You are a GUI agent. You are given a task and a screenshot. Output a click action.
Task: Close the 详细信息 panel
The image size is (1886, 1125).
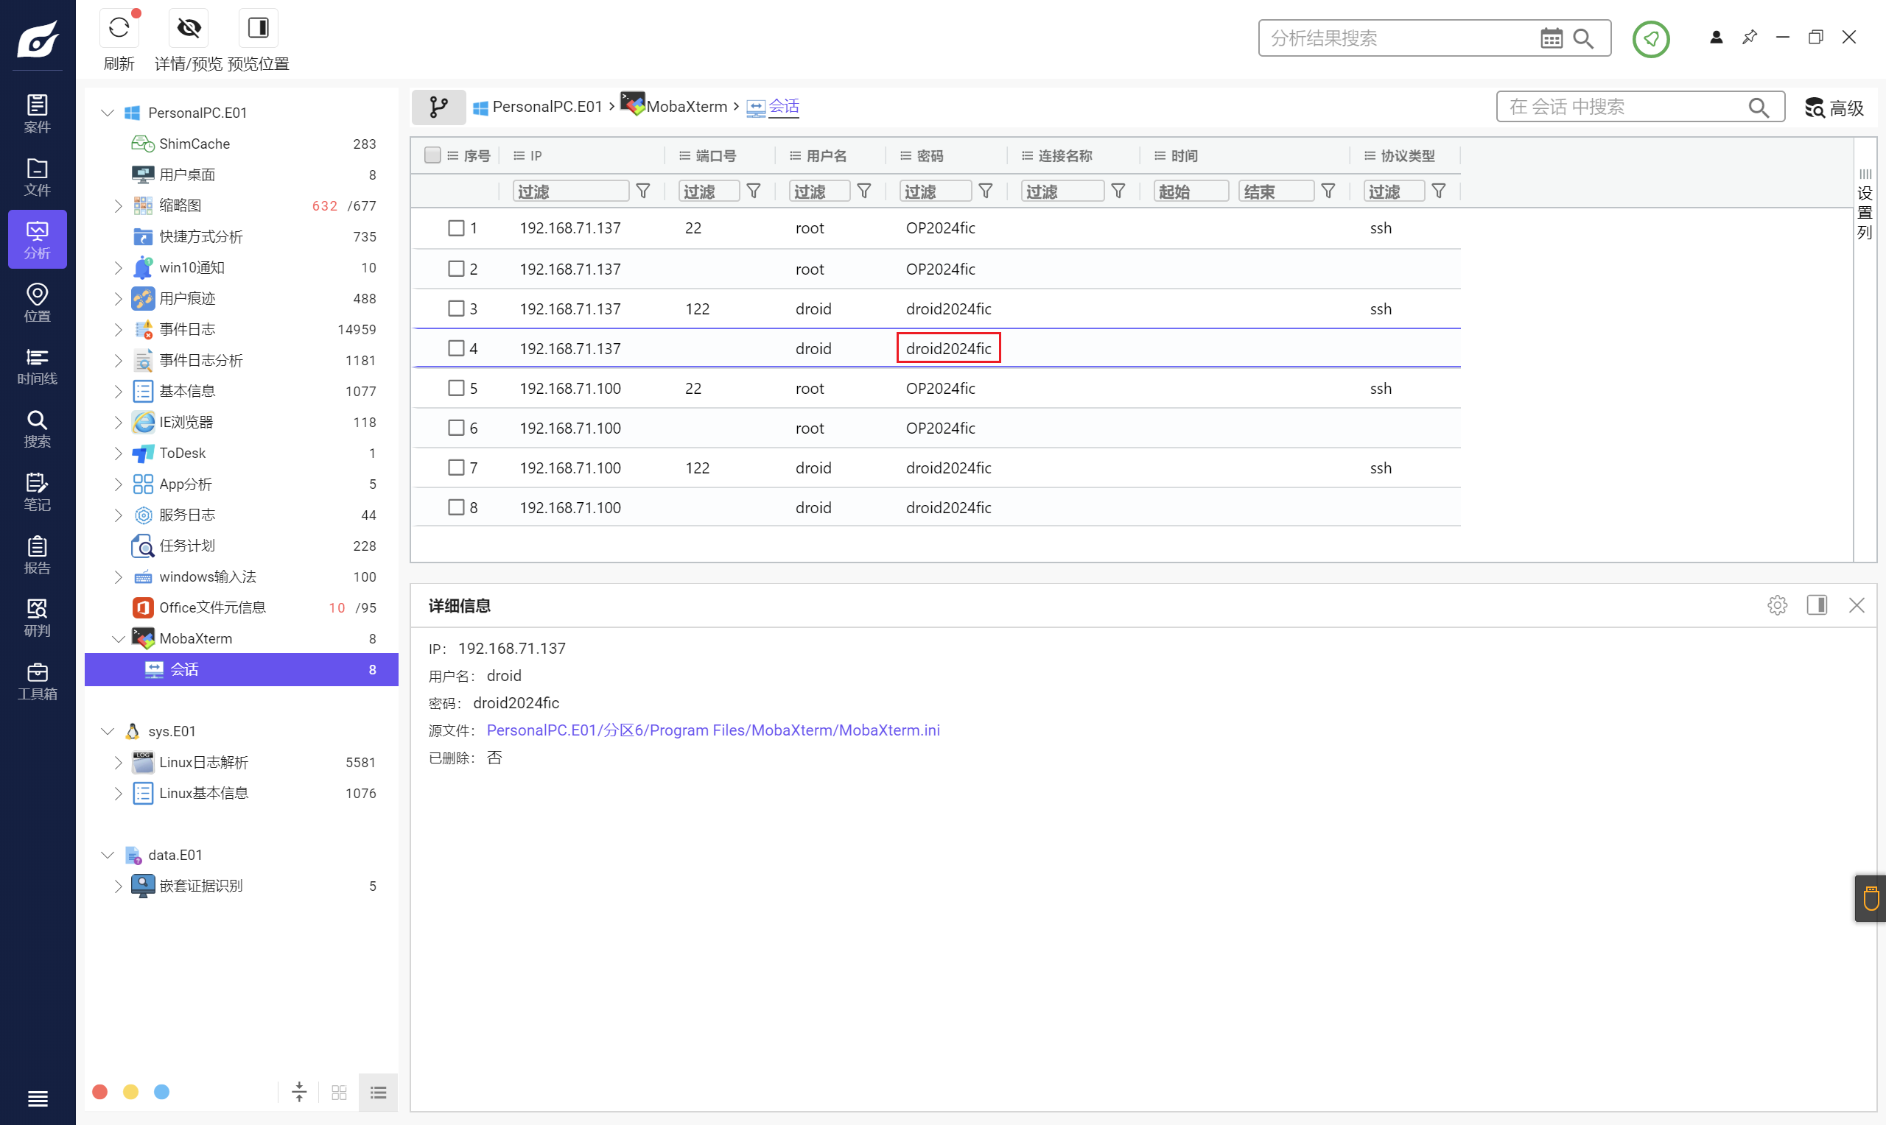[x=1856, y=605]
